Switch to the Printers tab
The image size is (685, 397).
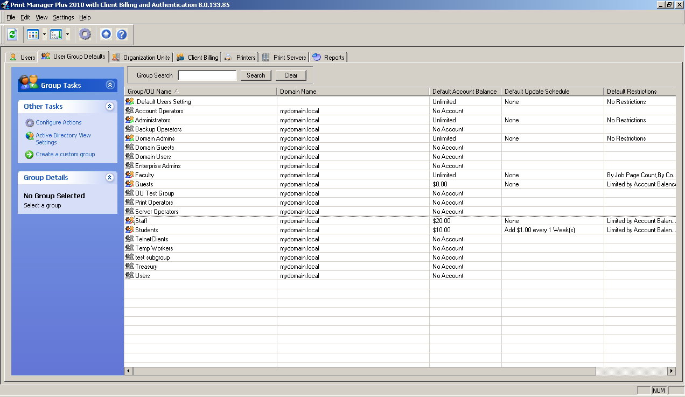[240, 58]
